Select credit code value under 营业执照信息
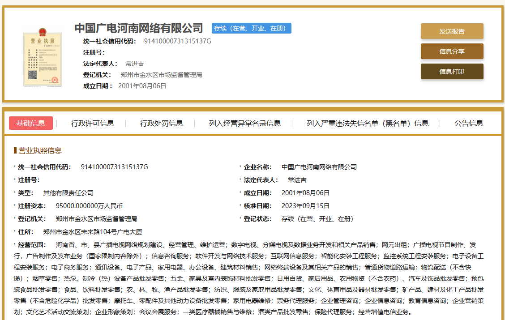This screenshot has width=505, height=320. point(114,167)
